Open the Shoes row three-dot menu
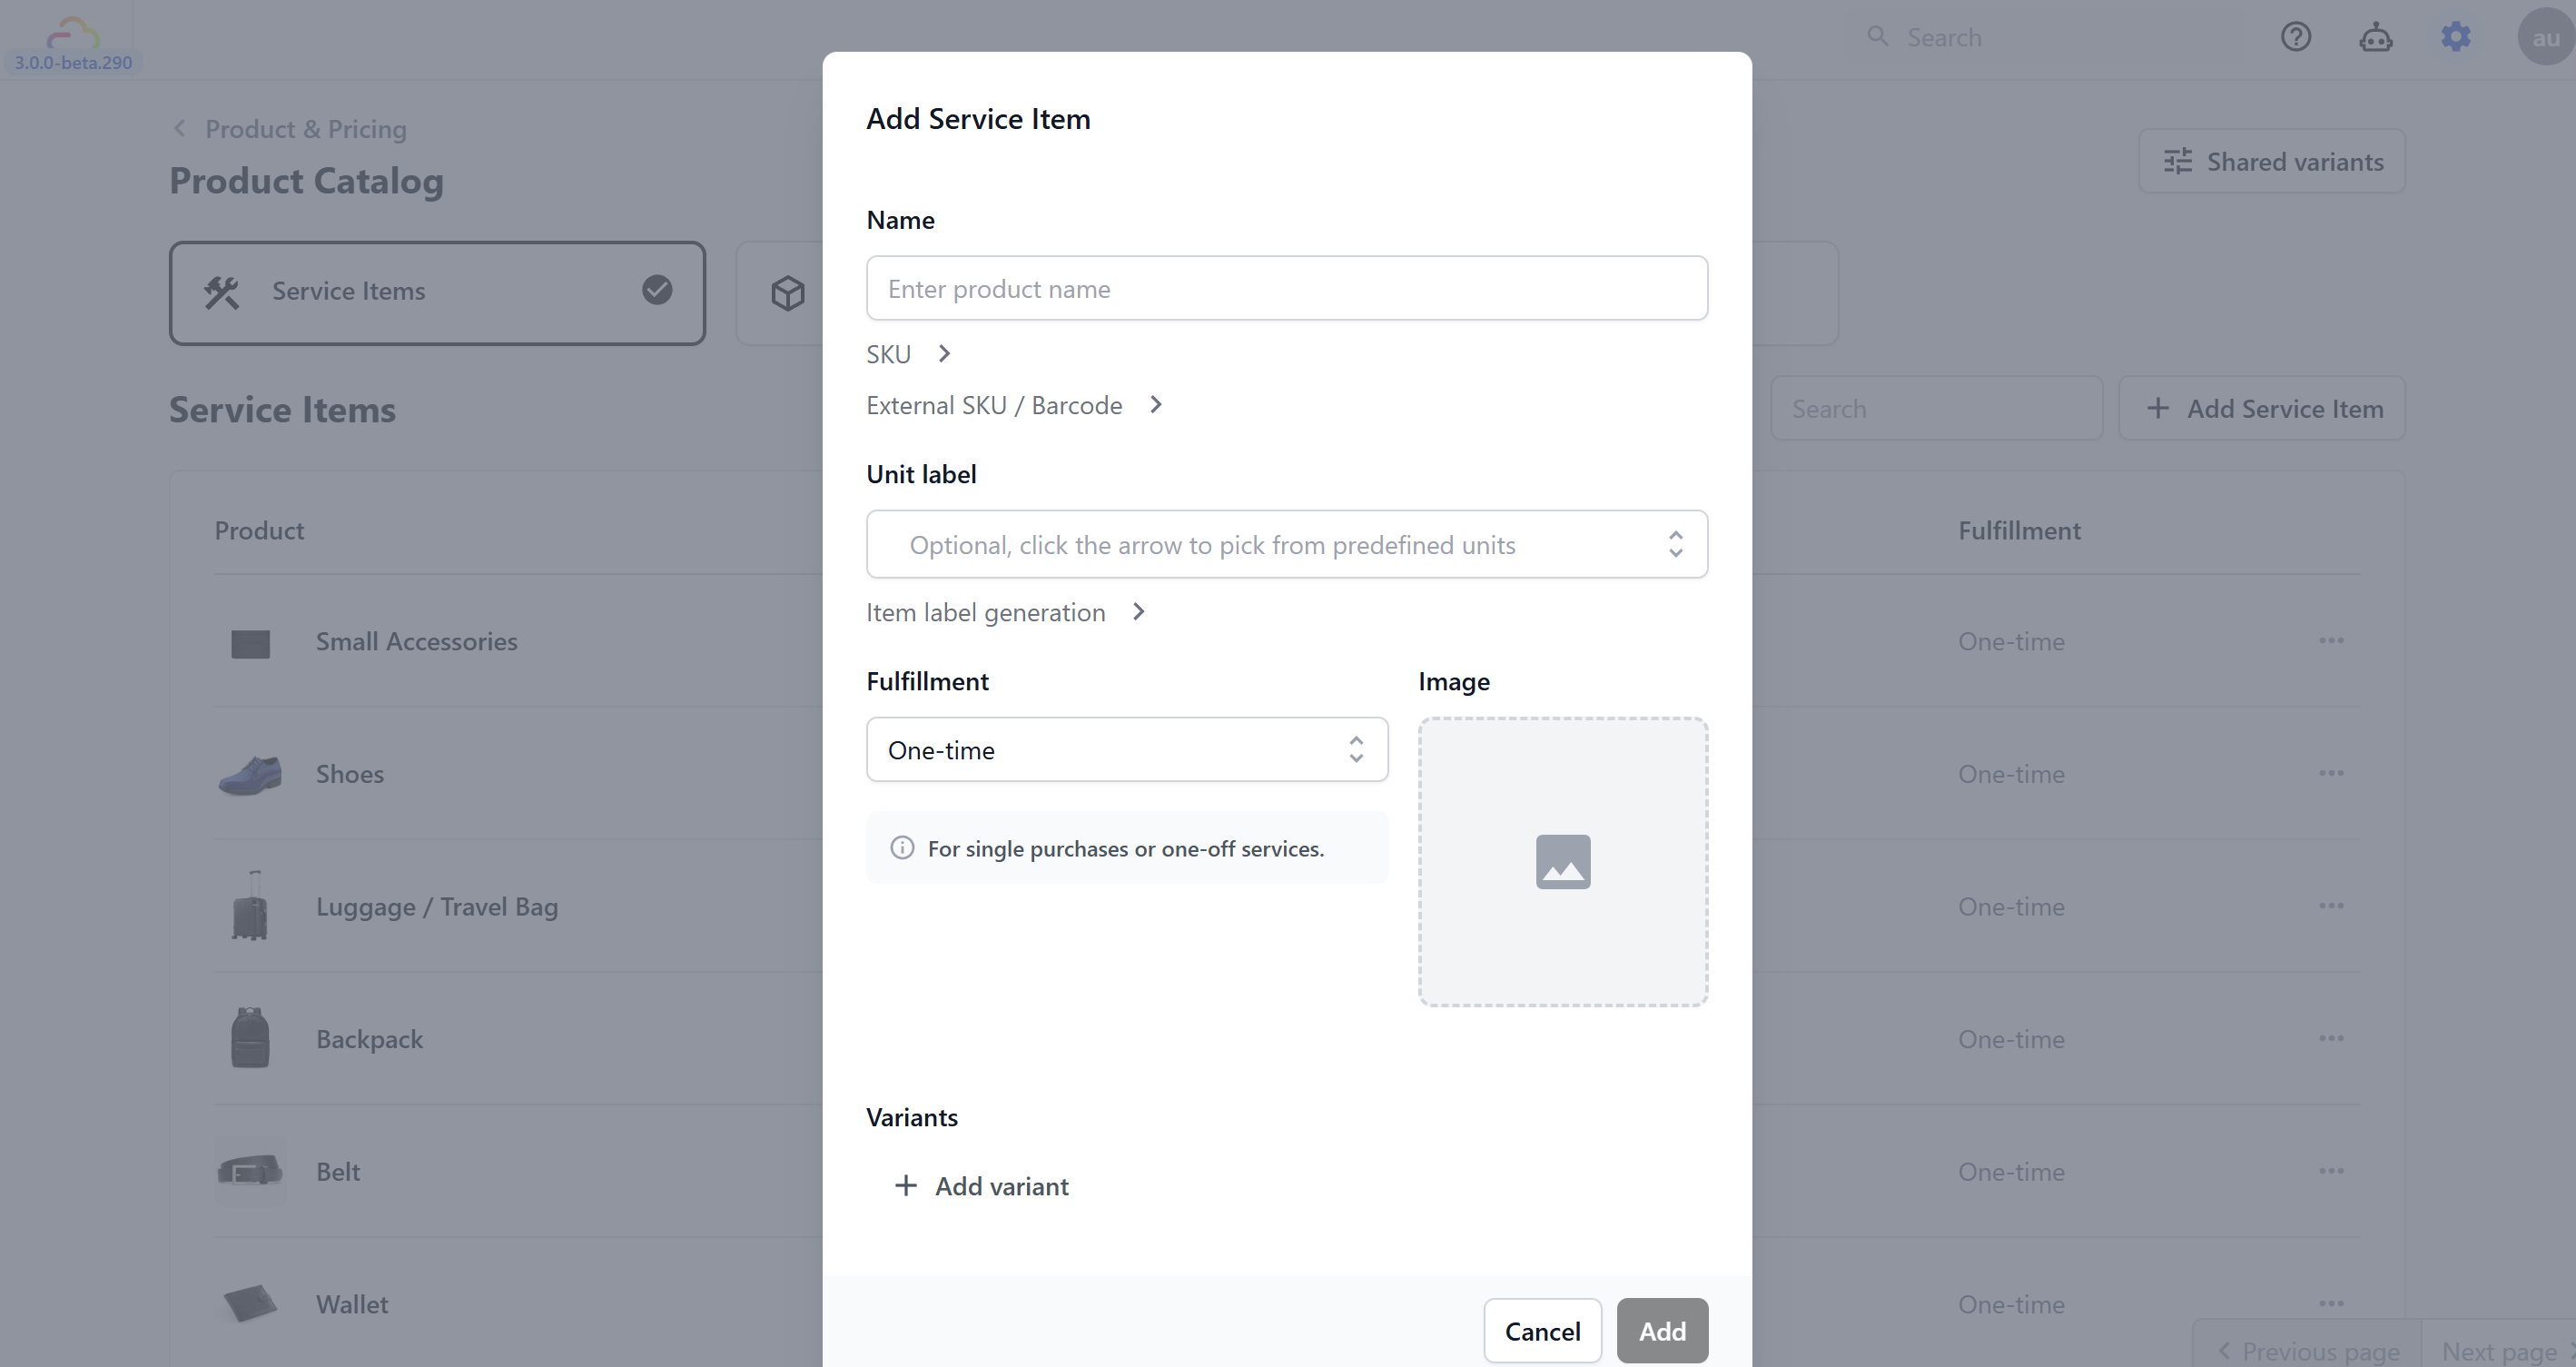The image size is (2576, 1367). pyautogui.click(x=2331, y=773)
